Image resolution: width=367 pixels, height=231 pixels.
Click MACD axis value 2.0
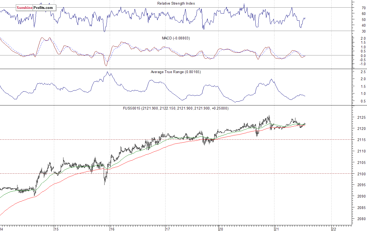(363, 39)
